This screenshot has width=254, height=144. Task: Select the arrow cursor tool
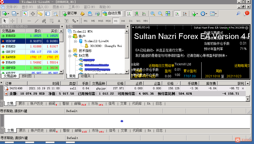[x=5, y=21]
